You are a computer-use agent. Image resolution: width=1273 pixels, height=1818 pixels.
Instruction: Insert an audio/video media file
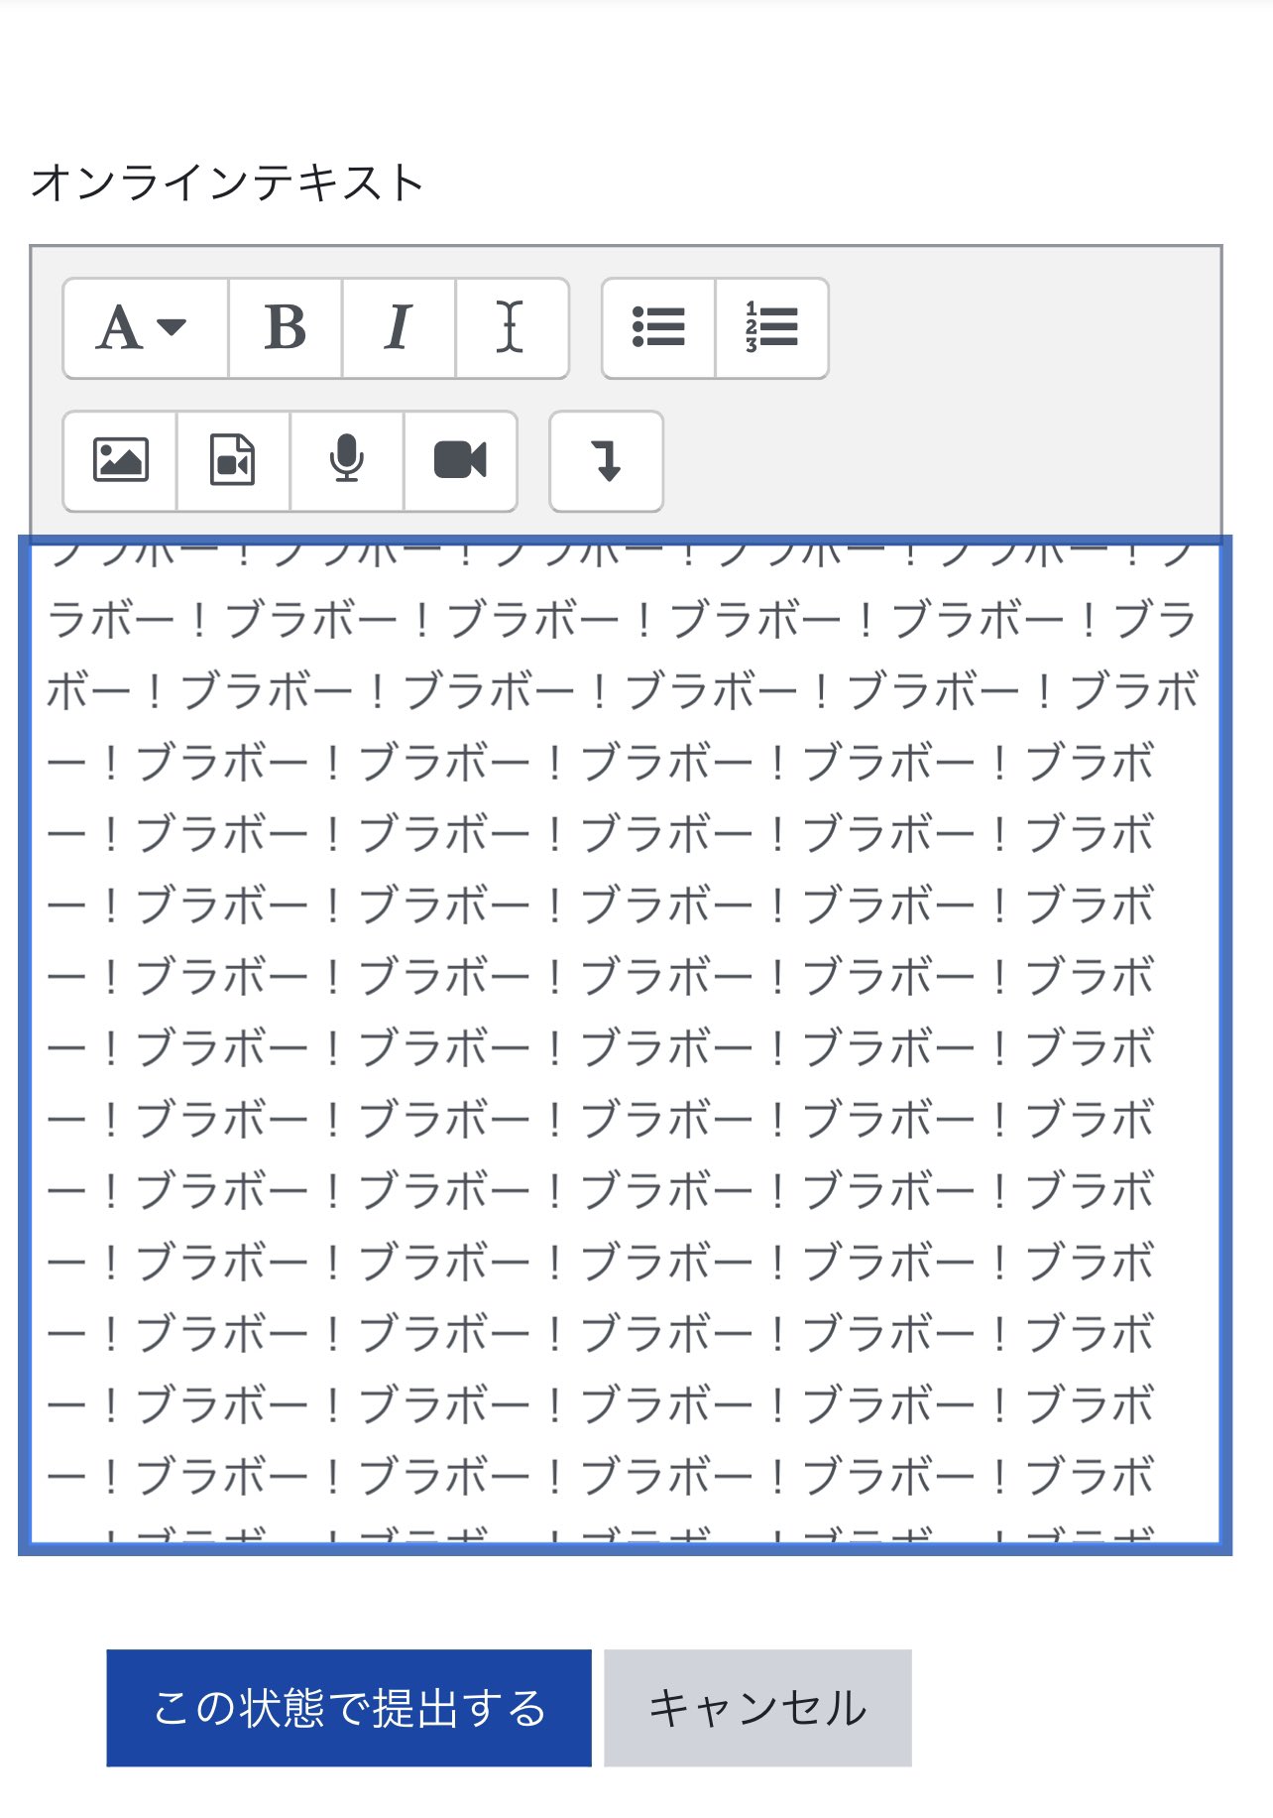(233, 461)
